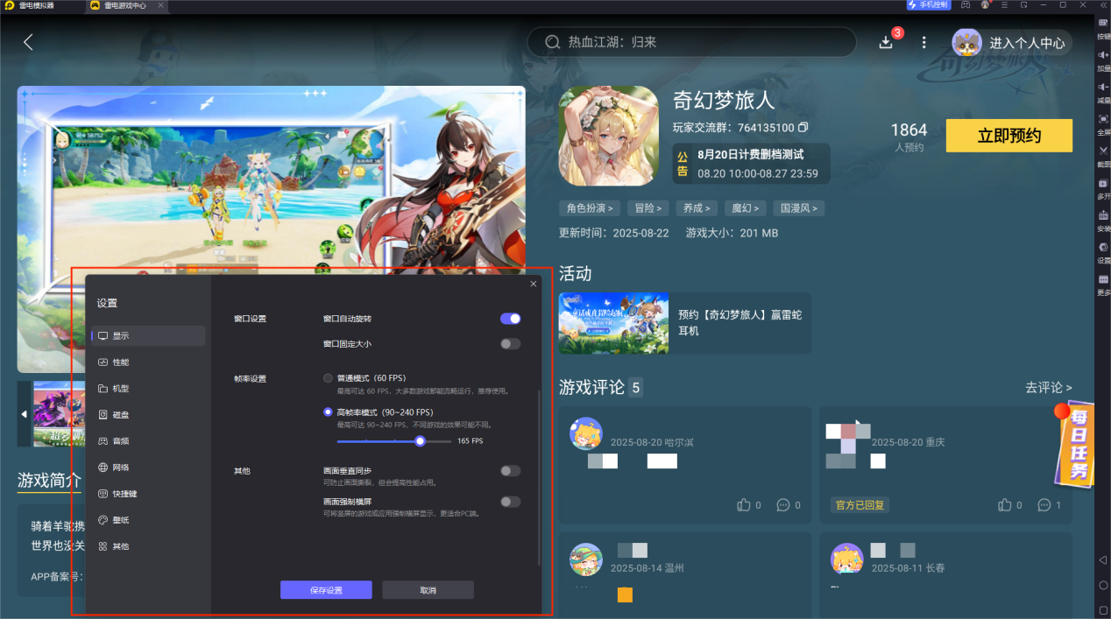Toggle 窗口自动旋转 auto-rotate switch off

tap(510, 319)
